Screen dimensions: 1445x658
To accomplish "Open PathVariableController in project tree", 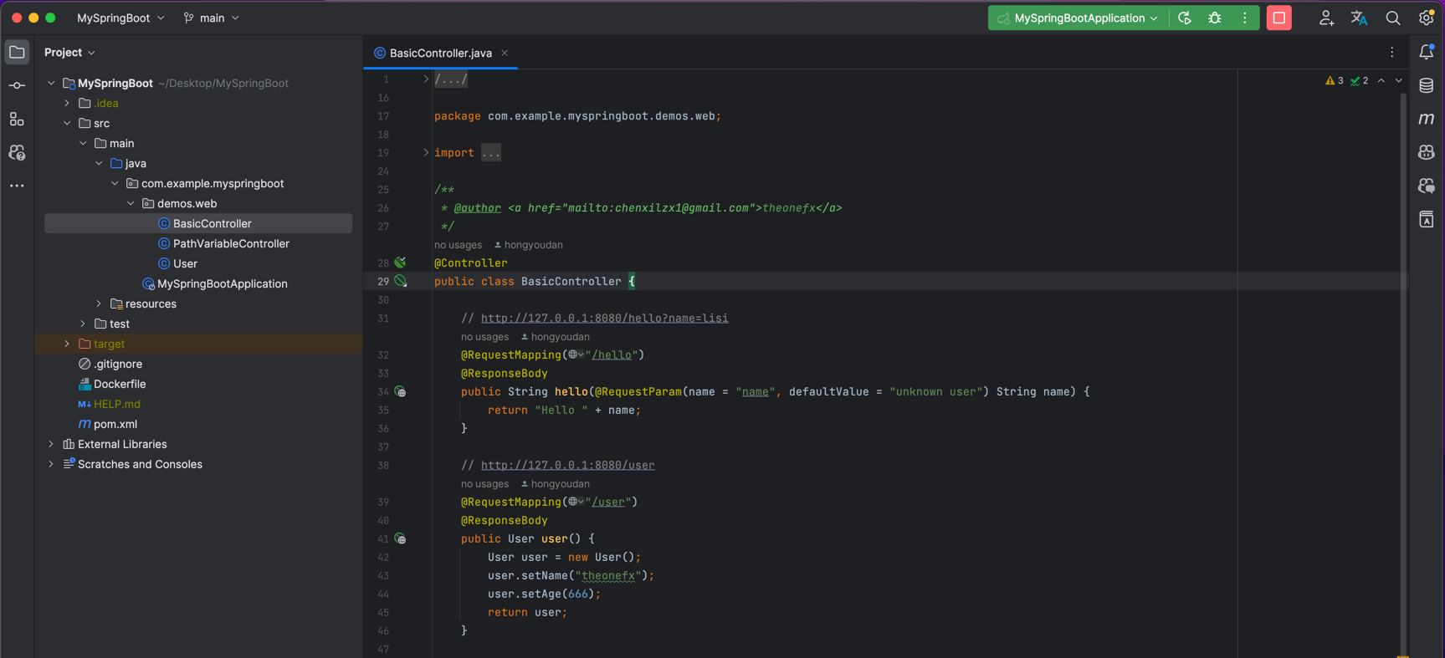I will click(231, 243).
